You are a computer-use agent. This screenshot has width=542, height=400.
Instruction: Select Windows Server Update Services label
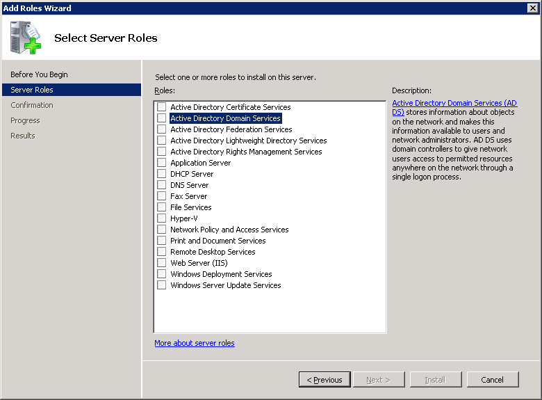225,285
